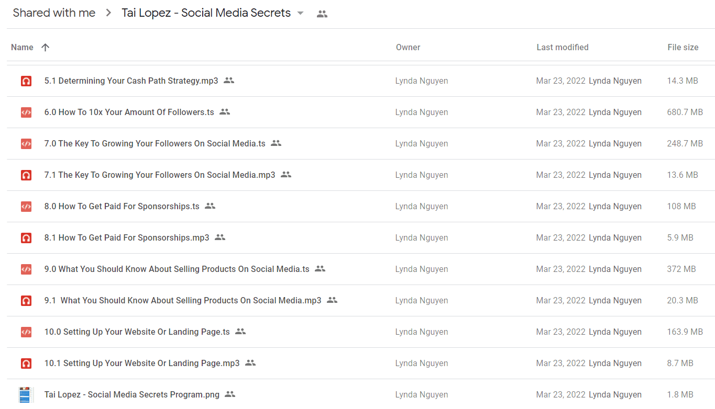The width and height of the screenshot is (715, 409).
Task: Click the Tai Lopez - Social Media Secrets folder title
Action: [206, 13]
